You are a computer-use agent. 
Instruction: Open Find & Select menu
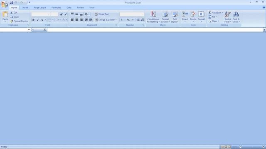(236, 17)
